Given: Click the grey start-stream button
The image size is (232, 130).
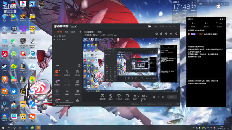Looking at the screenshot, I should pyautogui.click(x=172, y=97).
